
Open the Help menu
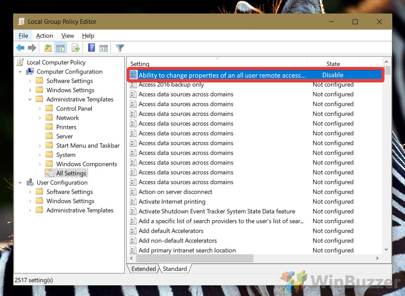[88, 36]
